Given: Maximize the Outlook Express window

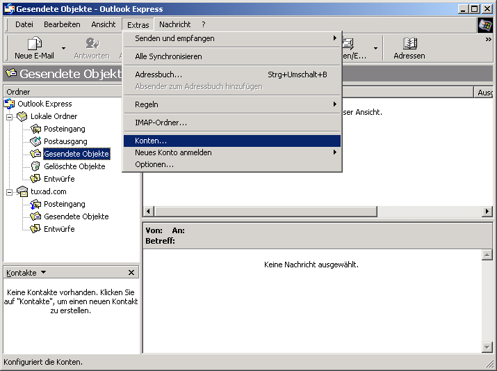Looking at the screenshot, I should coord(475,9).
